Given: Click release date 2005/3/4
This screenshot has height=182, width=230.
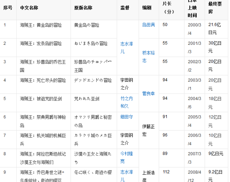Looking at the screenshot, I should (194, 121).
